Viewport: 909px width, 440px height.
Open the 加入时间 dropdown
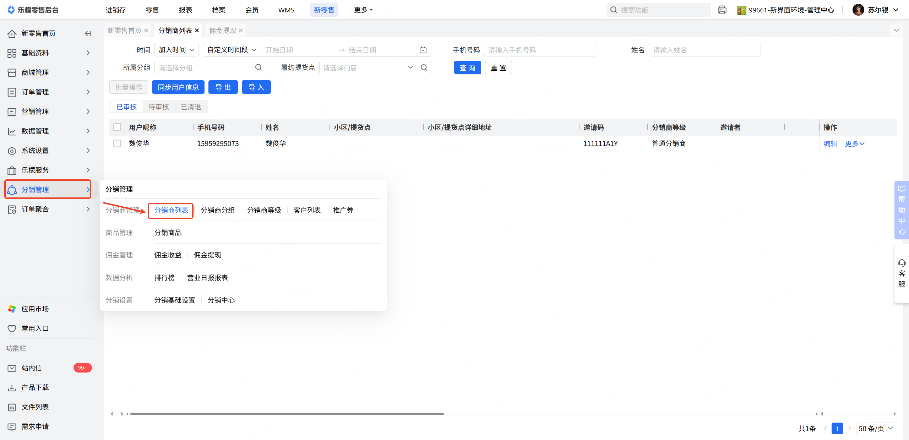[x=176, y=50]
